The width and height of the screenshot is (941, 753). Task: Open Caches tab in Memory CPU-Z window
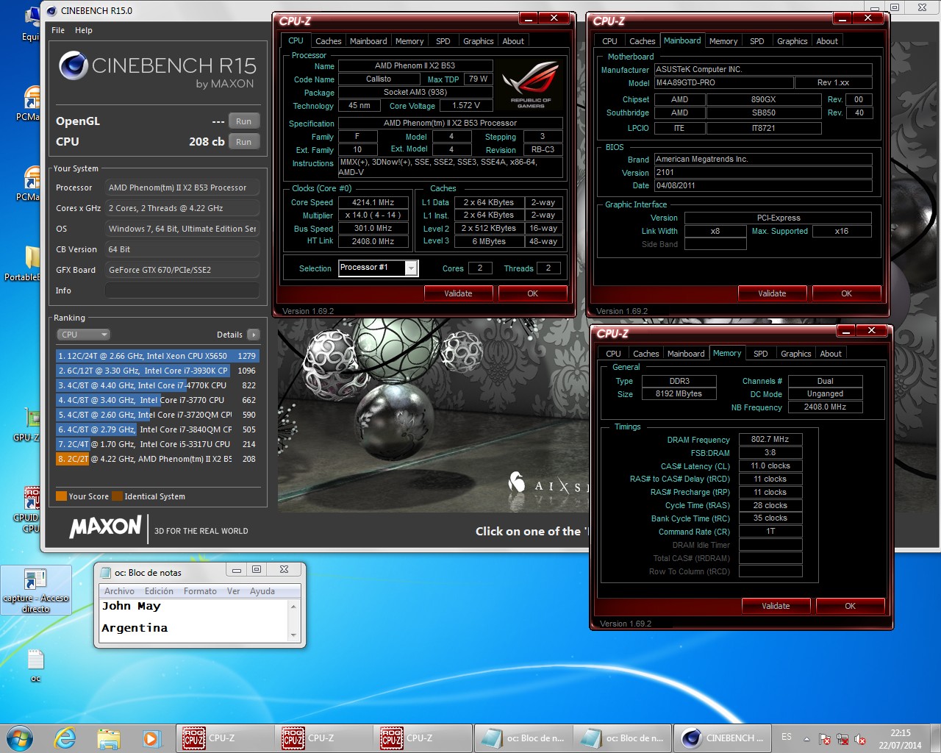[645, 354]
